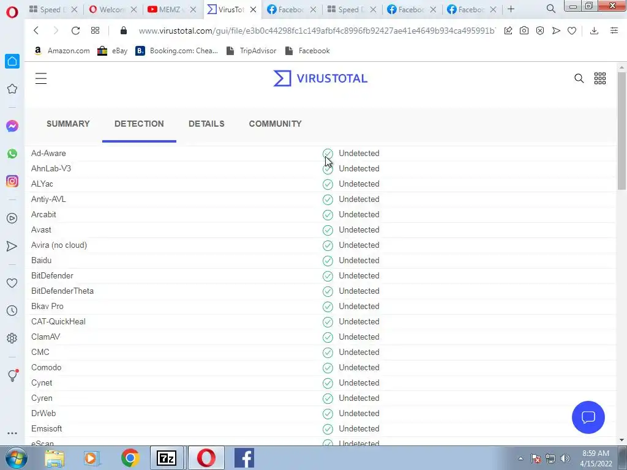Click VirusTotal search magnifier icon
Viewport: 627px width, 470px height.
(x=579, y=78)
